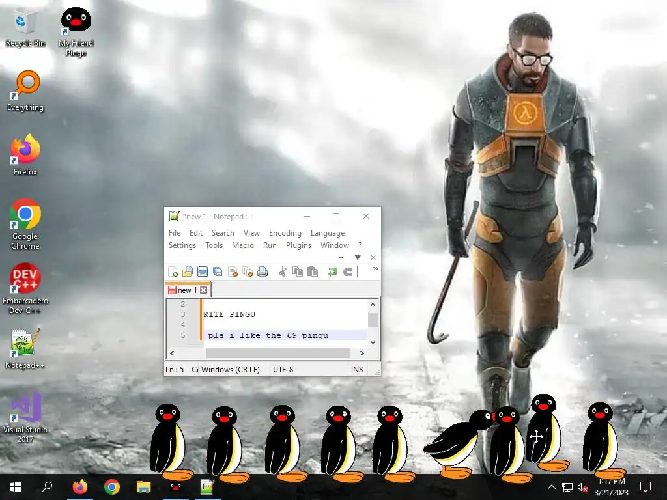Open the Plugins menu

298,245
